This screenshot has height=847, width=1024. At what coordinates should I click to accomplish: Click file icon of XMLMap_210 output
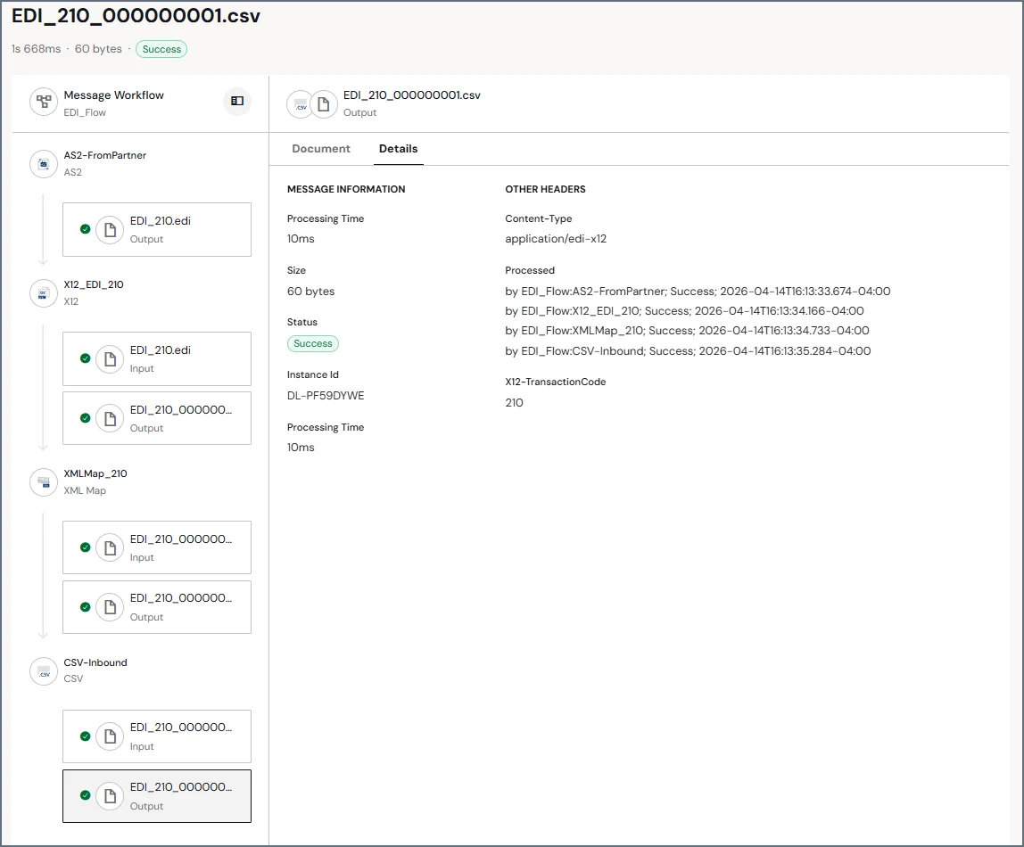tap(110, 607)
